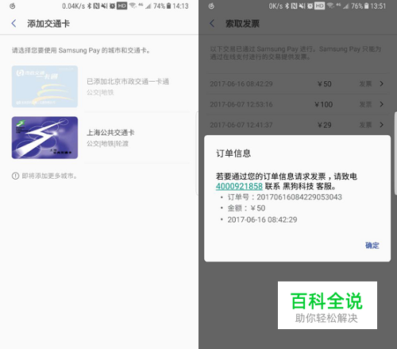This screenshot has width=397, height=349.
Task: Tap 发票 link in 2017-06-16 08:42:29 row
Action: 365,83
